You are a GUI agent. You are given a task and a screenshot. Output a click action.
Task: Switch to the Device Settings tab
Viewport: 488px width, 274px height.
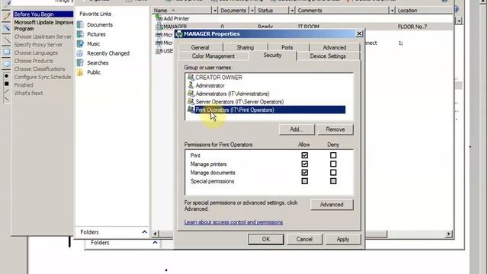(x=328, y=56)
